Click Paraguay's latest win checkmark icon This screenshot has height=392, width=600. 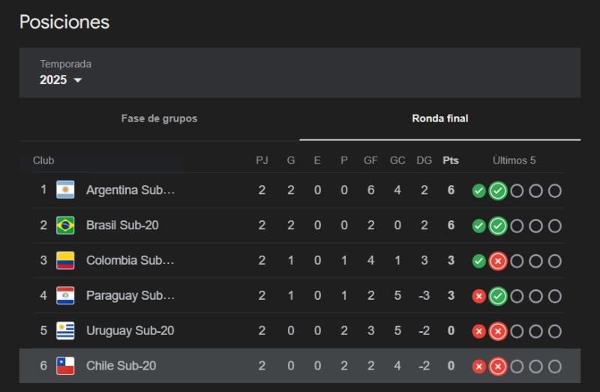[497, 296]
